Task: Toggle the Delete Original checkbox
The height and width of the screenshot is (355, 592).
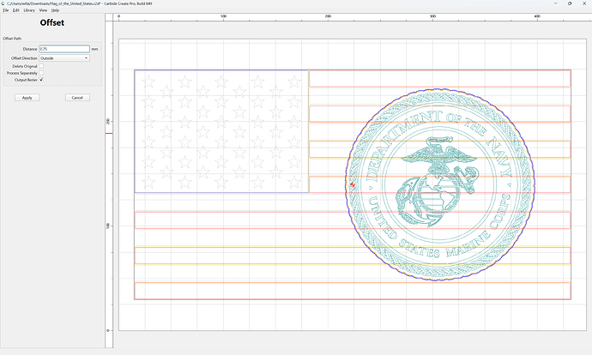Action: 41,66
